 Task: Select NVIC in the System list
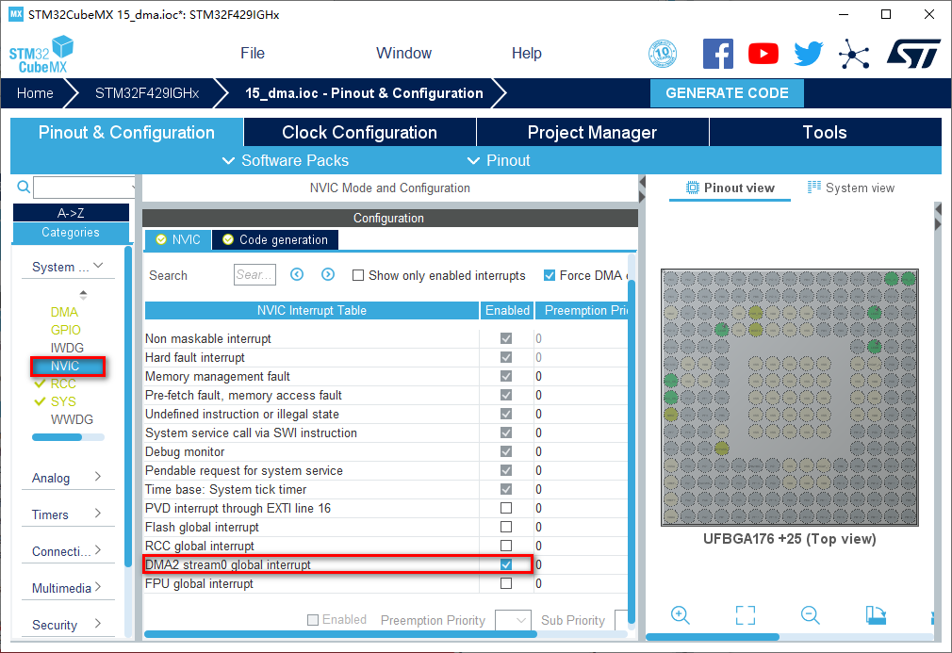pyautogui.click(x=65, y=366)
